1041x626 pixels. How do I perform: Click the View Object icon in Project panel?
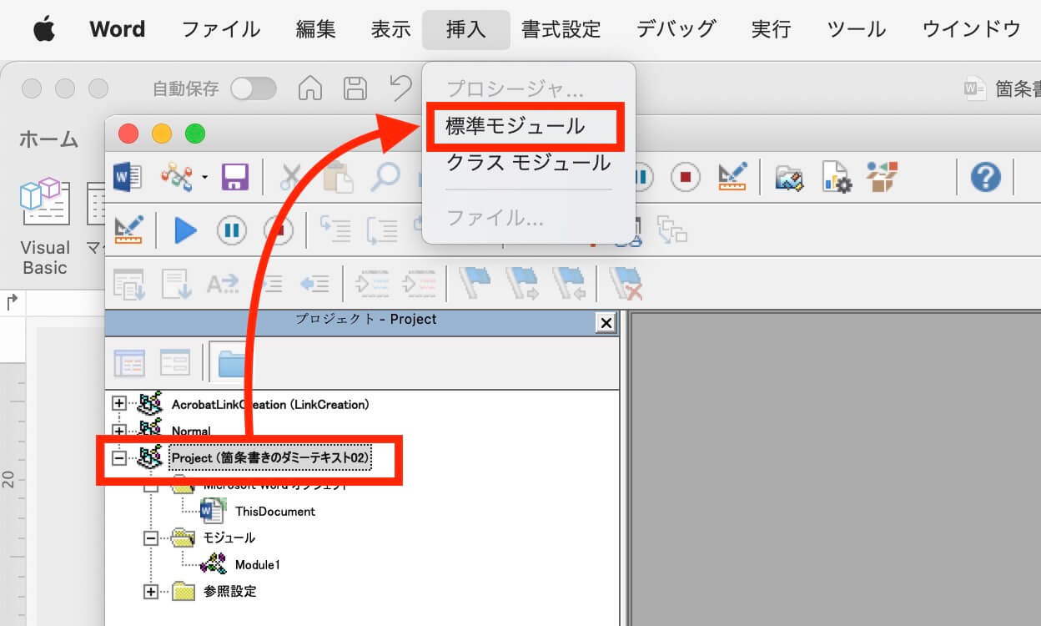[x=175, y=362]
